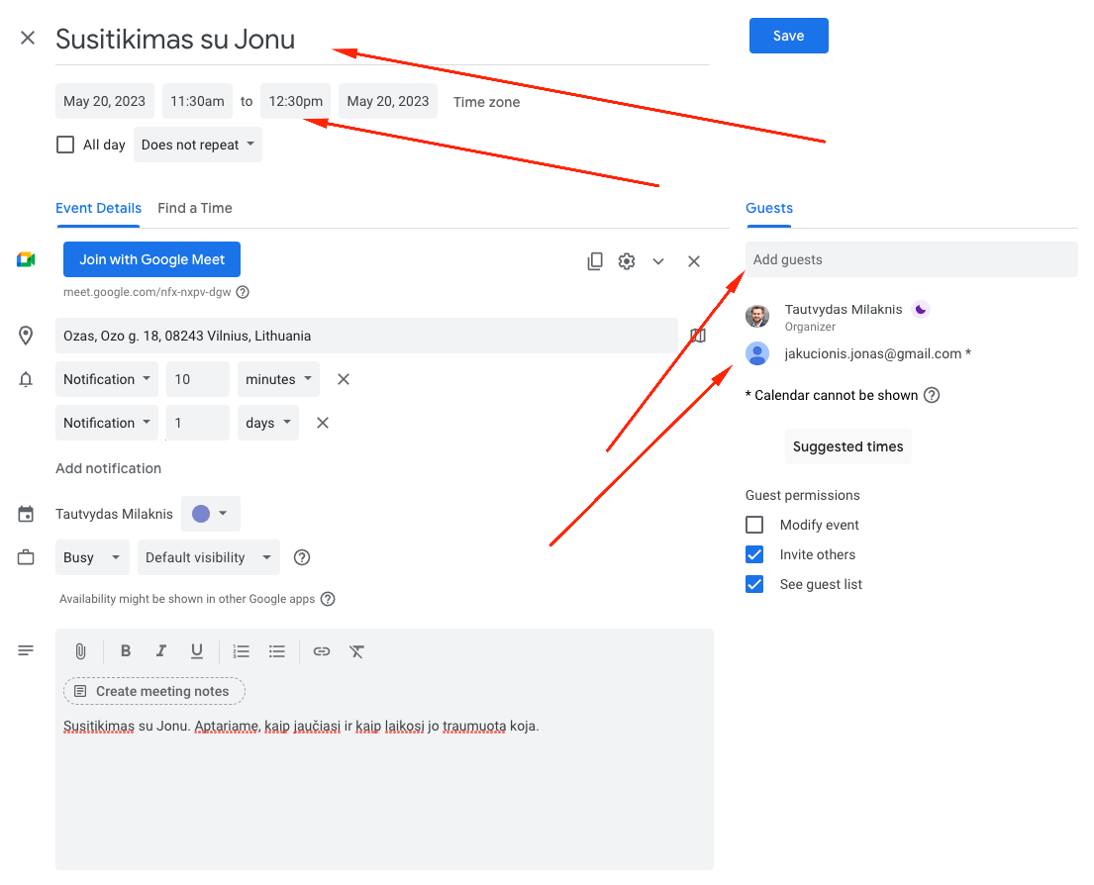
Task: Open help for the meet link
Action: tap(243, 292)
